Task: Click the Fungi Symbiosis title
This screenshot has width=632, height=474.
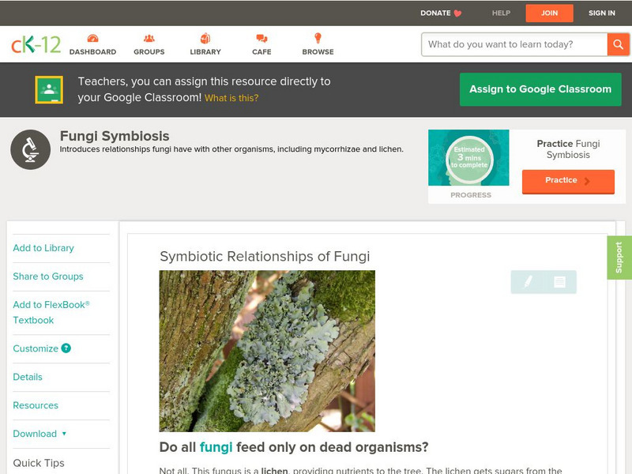Action: (115, 136)
